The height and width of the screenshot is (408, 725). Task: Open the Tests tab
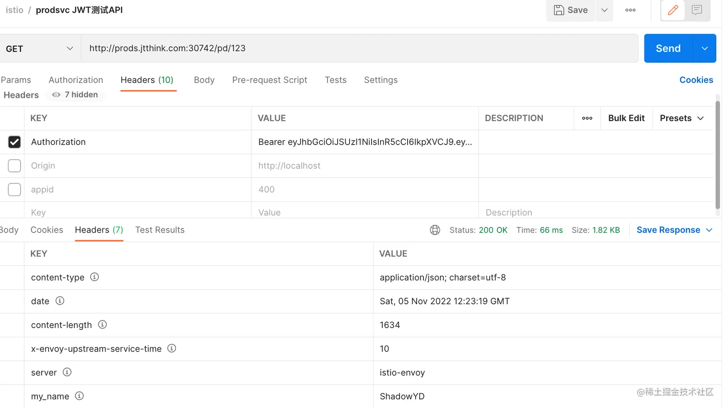point(336,80)
